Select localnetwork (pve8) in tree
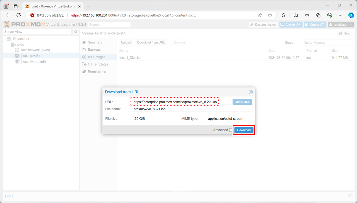This screenshot has width=357, height=203. [35, 50]
